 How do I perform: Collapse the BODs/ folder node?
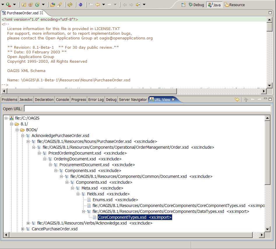(x=17, y=130)
